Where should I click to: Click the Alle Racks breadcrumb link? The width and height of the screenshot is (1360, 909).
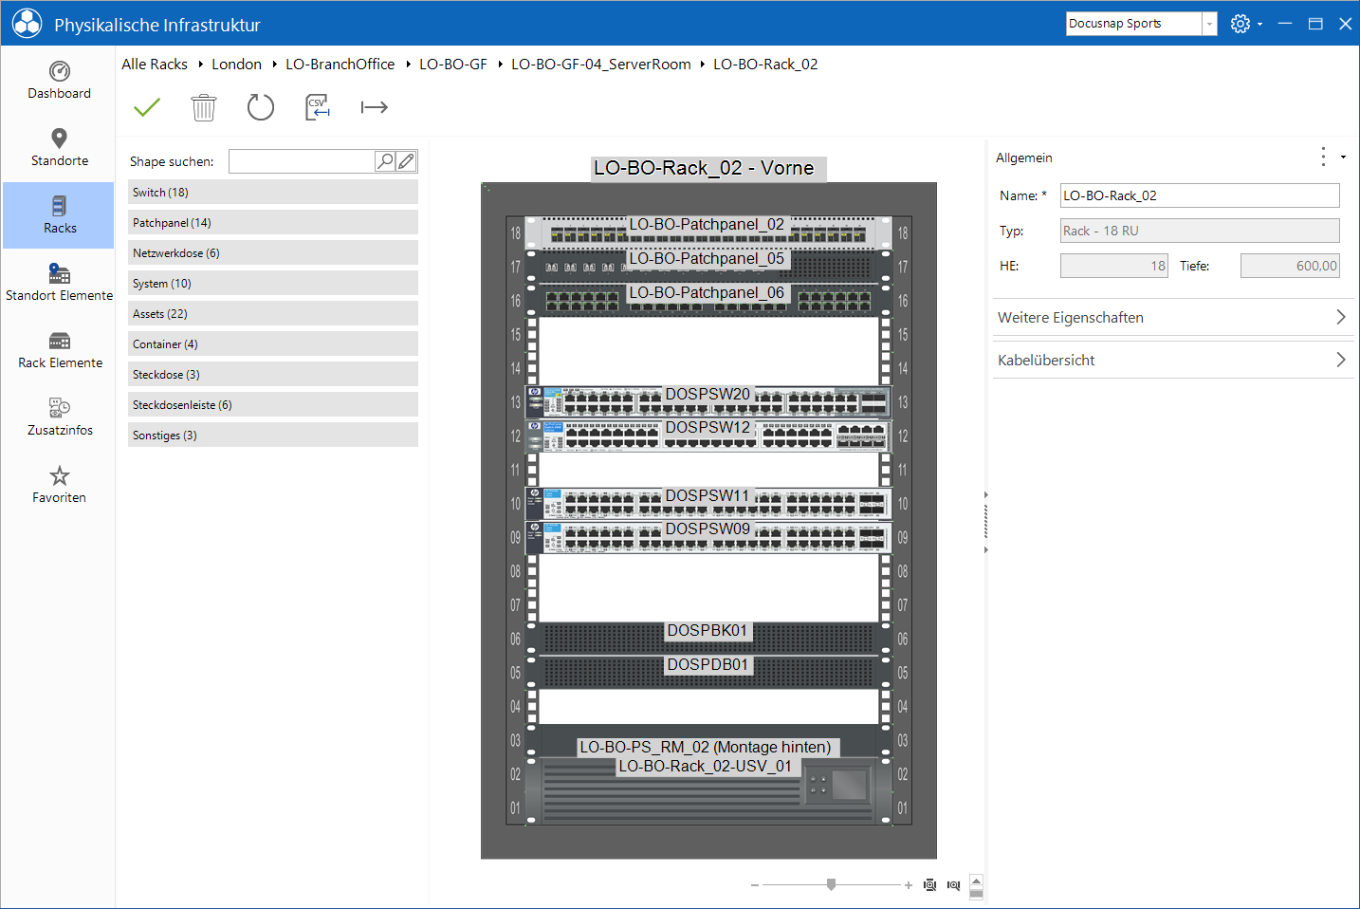click(x=155, y=64)
